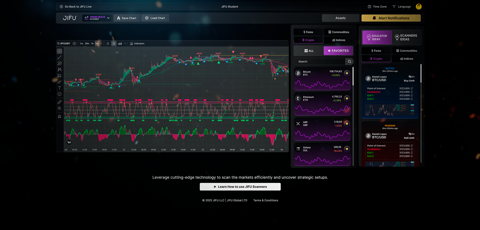Select the Text annotation tool

pos(59,88)
